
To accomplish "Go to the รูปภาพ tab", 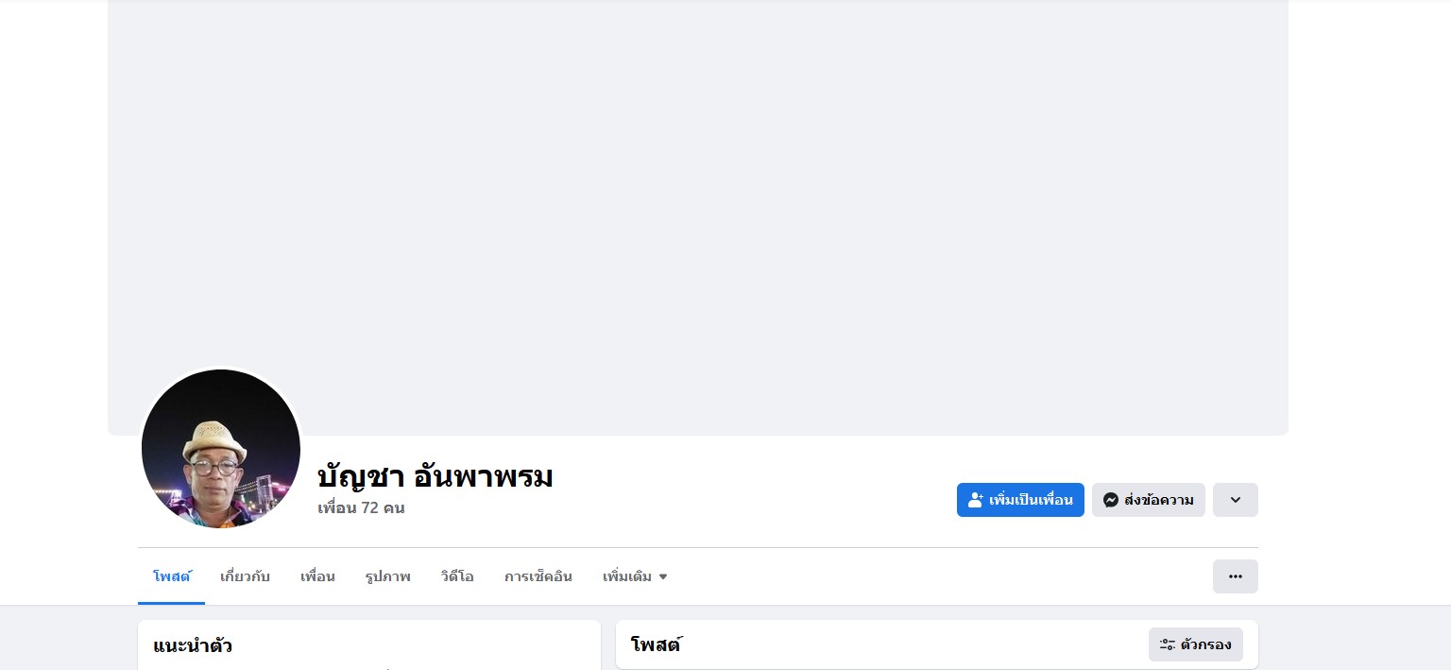I will click(387, 576).
